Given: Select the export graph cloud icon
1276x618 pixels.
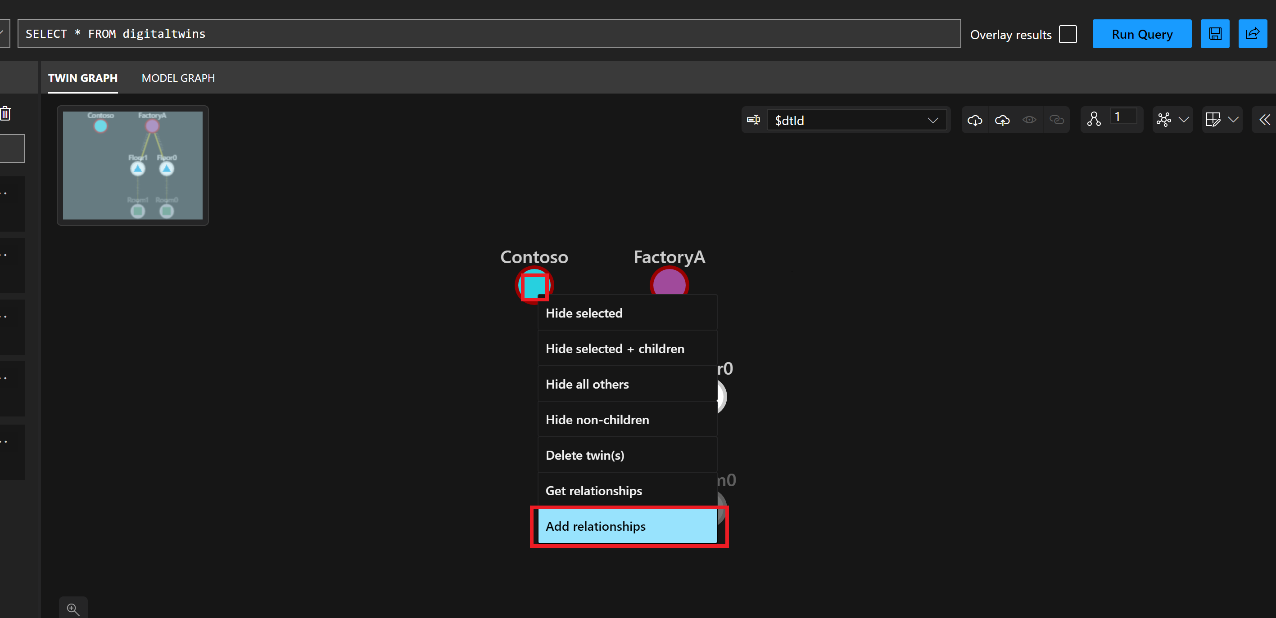Looking at the screenshot, I should tap(1002, 120).
